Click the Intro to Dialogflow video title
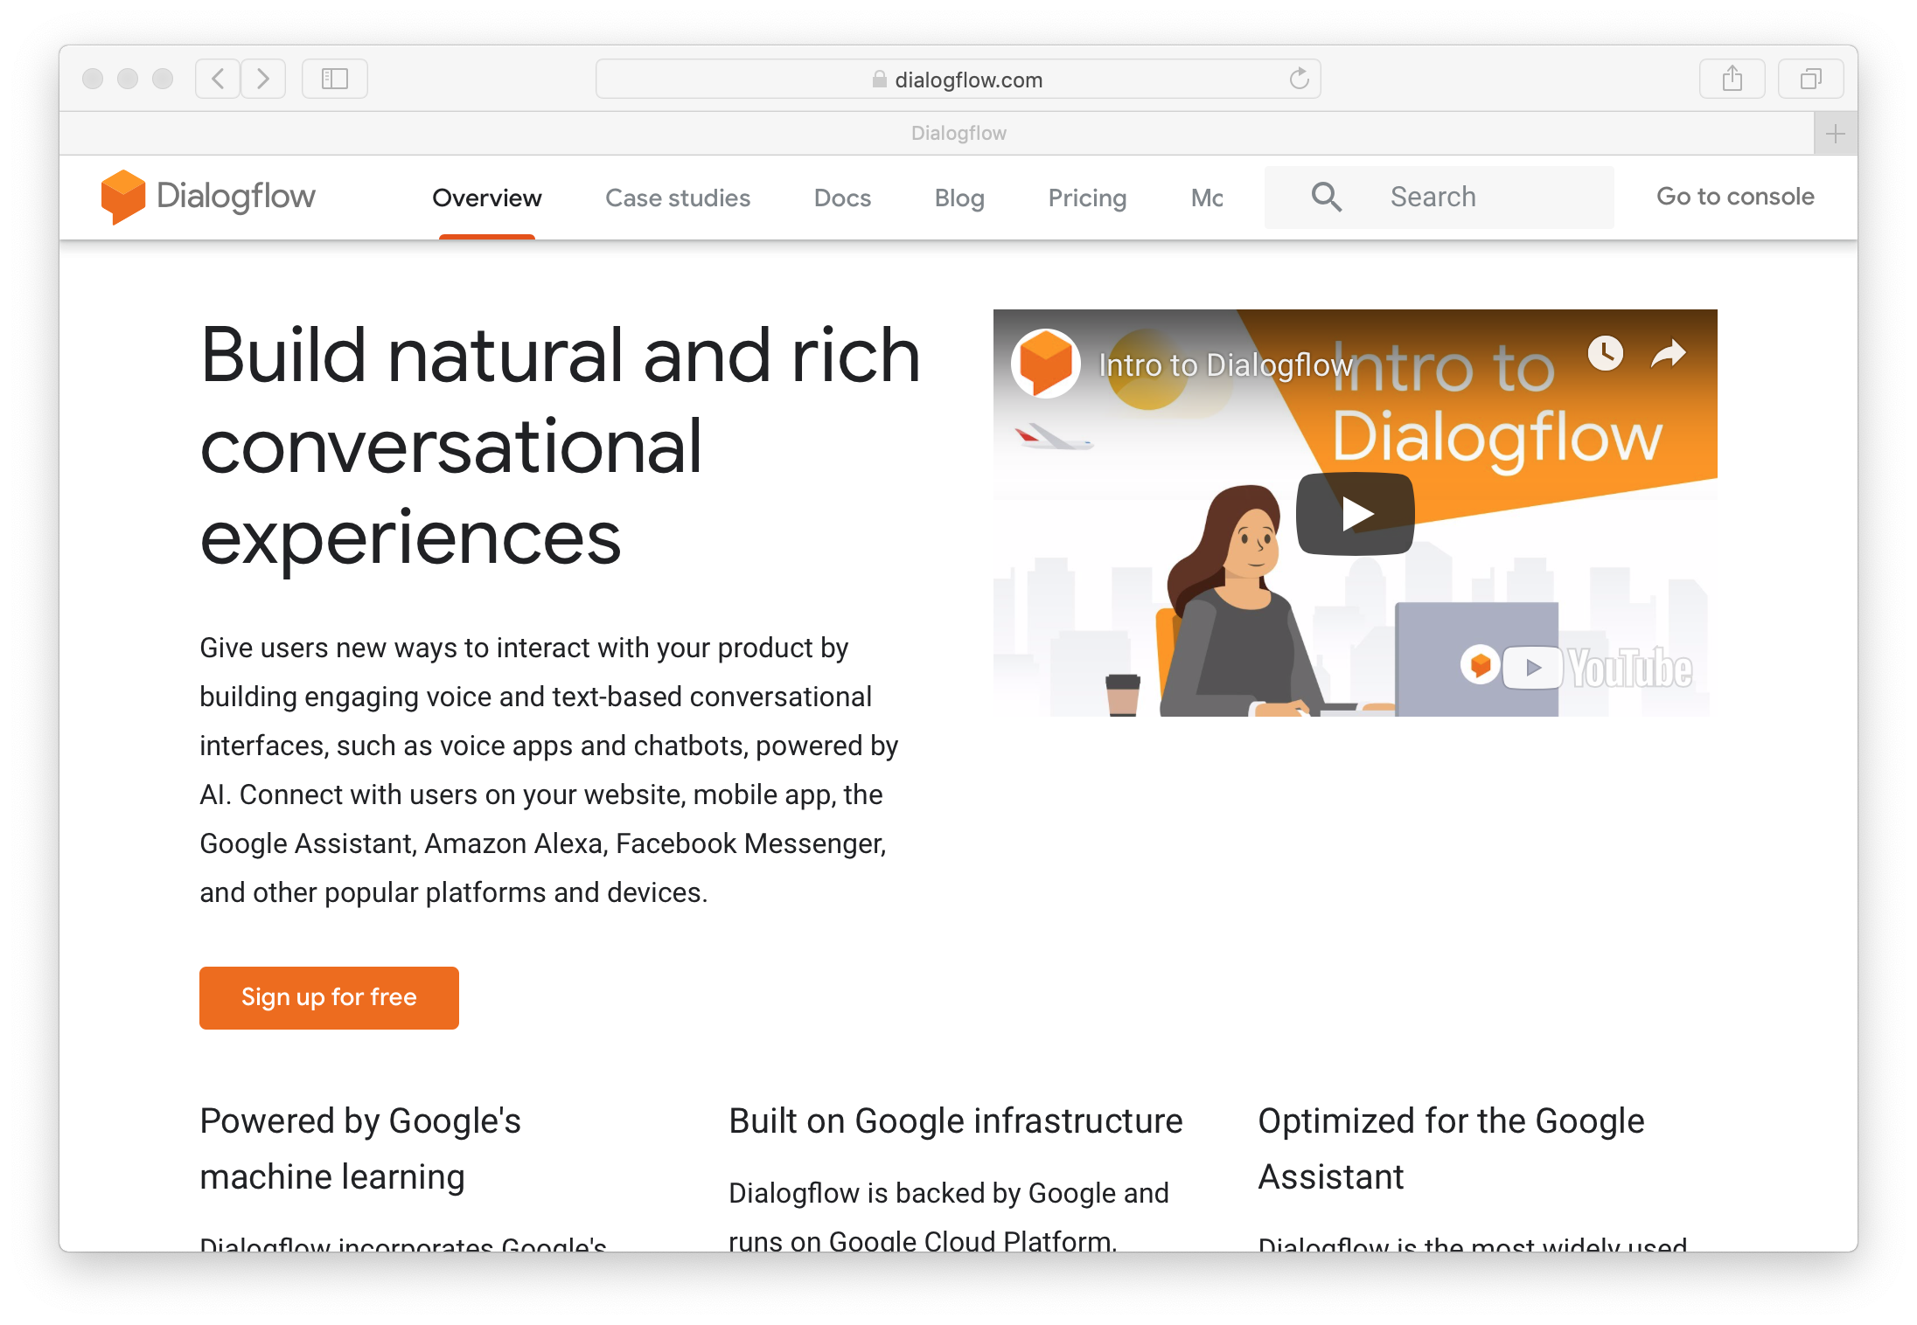This screenshot has width=1917, height=1325. pos(1224,364)
